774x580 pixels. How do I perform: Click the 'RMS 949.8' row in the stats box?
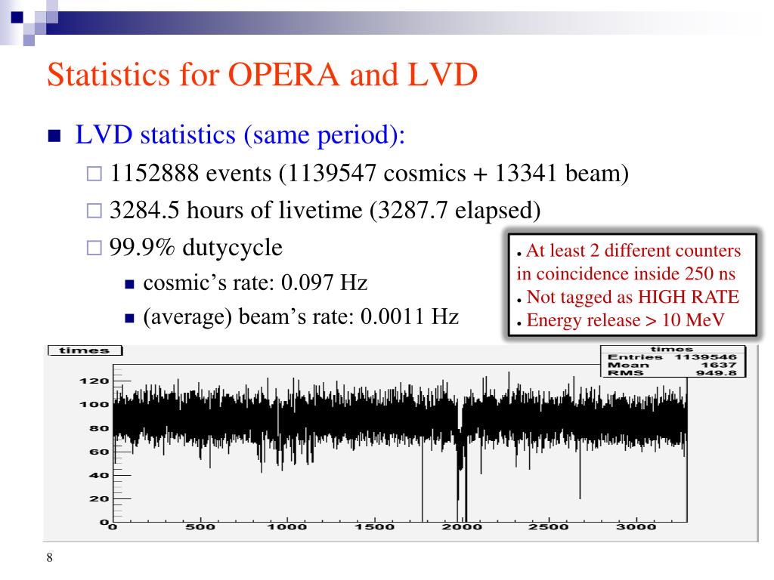[672, 373]
